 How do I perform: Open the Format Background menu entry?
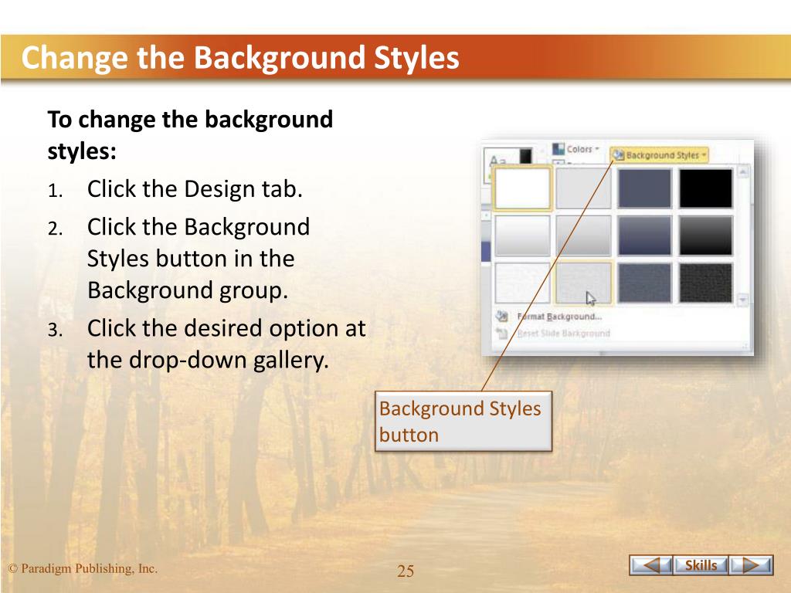pos(558,317)
